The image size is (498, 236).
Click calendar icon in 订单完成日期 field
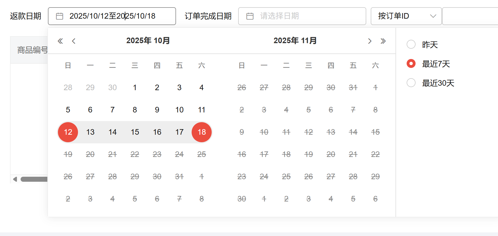click(250, 16)
